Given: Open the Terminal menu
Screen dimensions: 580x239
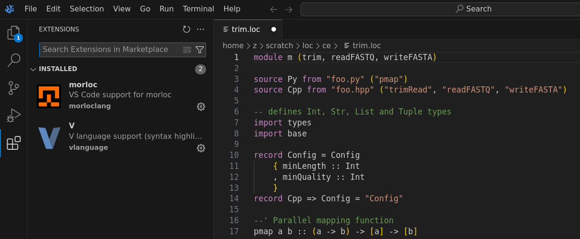Looking at the screenshot, I should coord(198,9).
